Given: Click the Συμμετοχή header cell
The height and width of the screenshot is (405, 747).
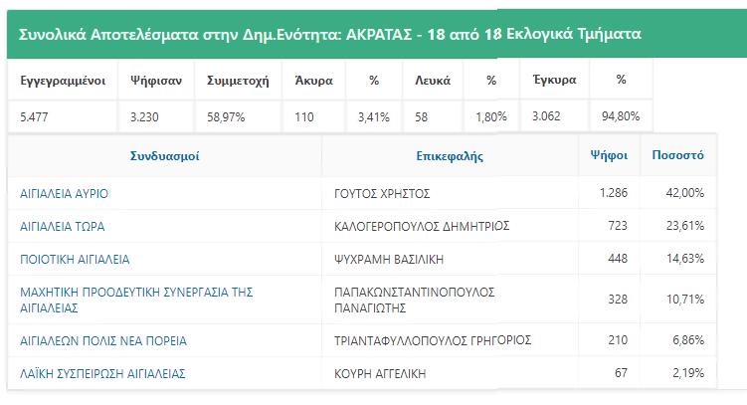Looking at the screenshot, I should pos(238,80).
